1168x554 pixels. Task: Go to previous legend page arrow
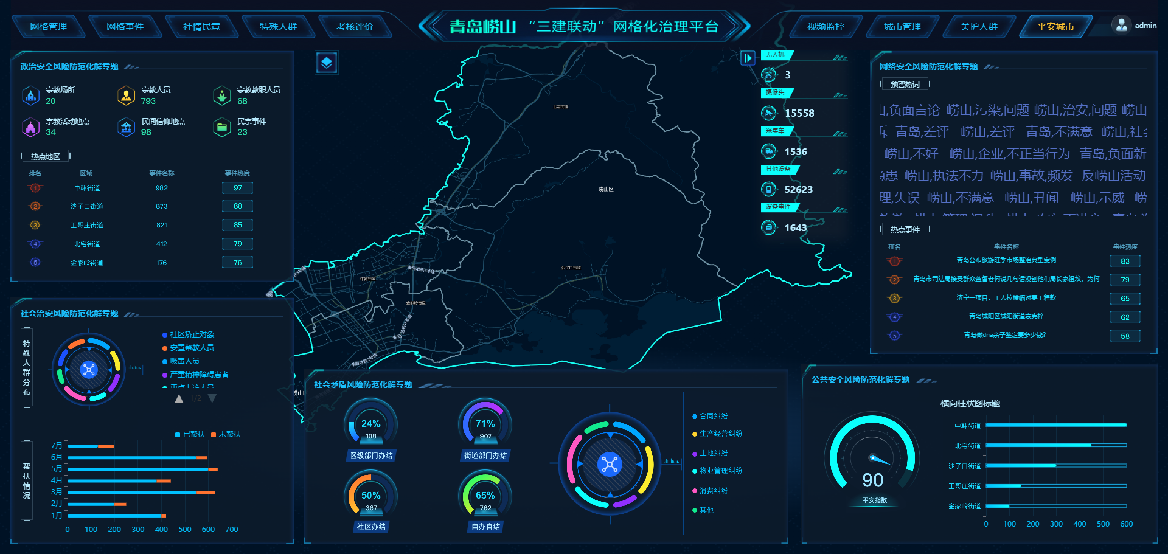pos(179,399)
